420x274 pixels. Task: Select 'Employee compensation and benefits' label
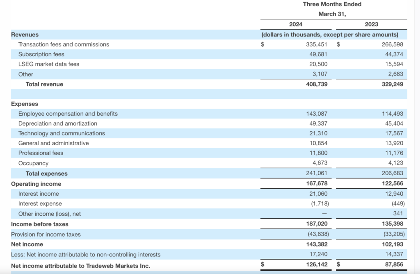[x=68, y=114]
